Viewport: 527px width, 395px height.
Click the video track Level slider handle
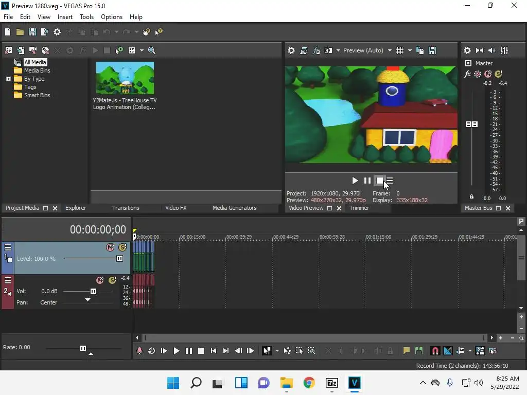tap(119, 259)
